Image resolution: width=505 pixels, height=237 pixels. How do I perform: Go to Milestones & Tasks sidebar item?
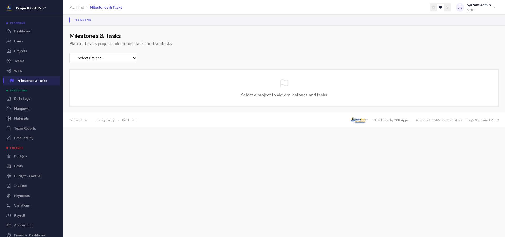32,81
